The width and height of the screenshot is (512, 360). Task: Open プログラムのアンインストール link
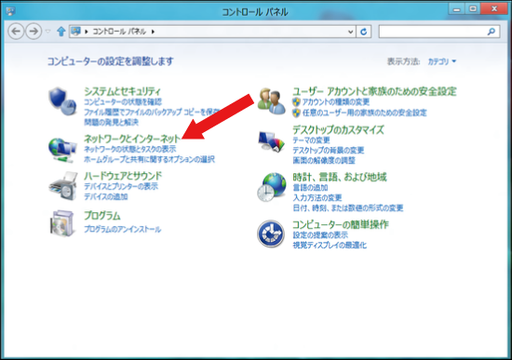point(123,229)
